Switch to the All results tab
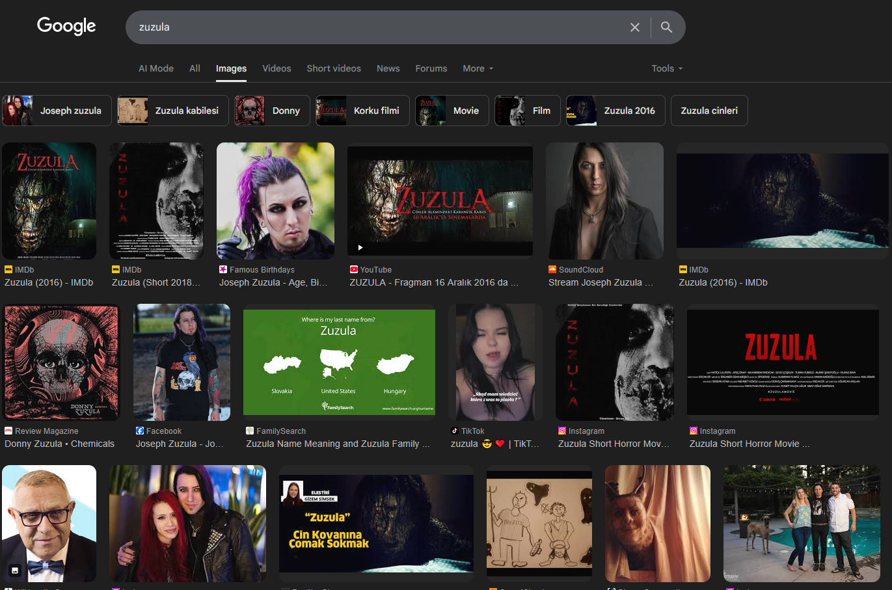Image resolution: width=892 pixels, height=590 pixels. [195, 68]
